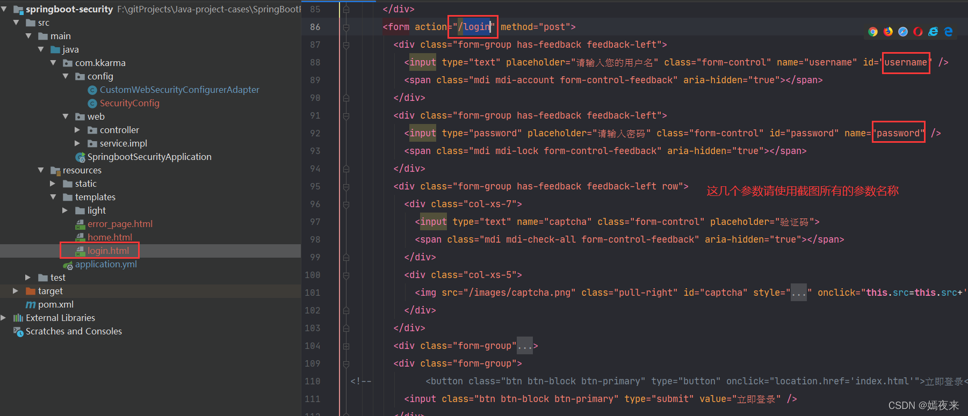Open the SecurityConfig class
This screenshot has height=416, width=968.
coord(129,103)
